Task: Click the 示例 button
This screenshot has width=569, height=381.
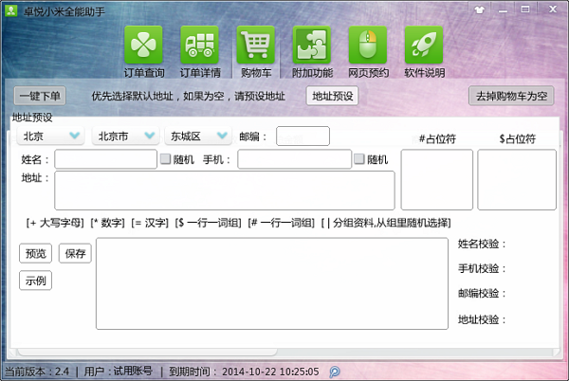Action: (x=36, y=281)
